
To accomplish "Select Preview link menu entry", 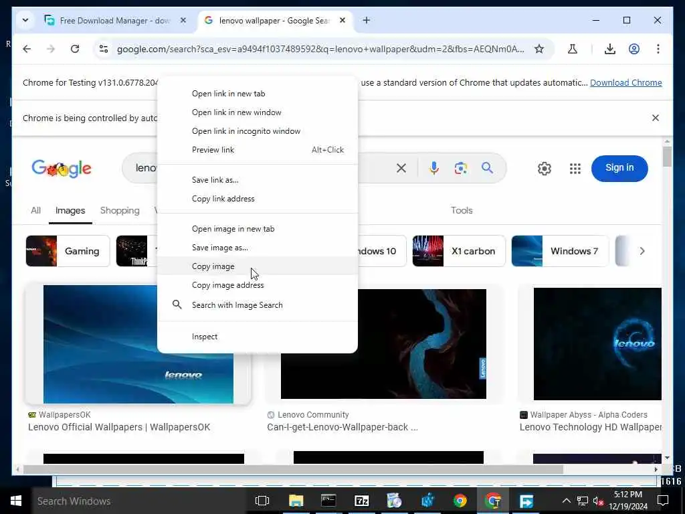I will [x=258, y=150].
